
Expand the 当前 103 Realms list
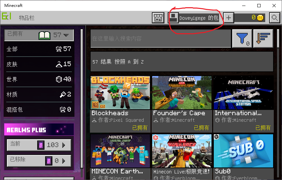tap(39, 145)
